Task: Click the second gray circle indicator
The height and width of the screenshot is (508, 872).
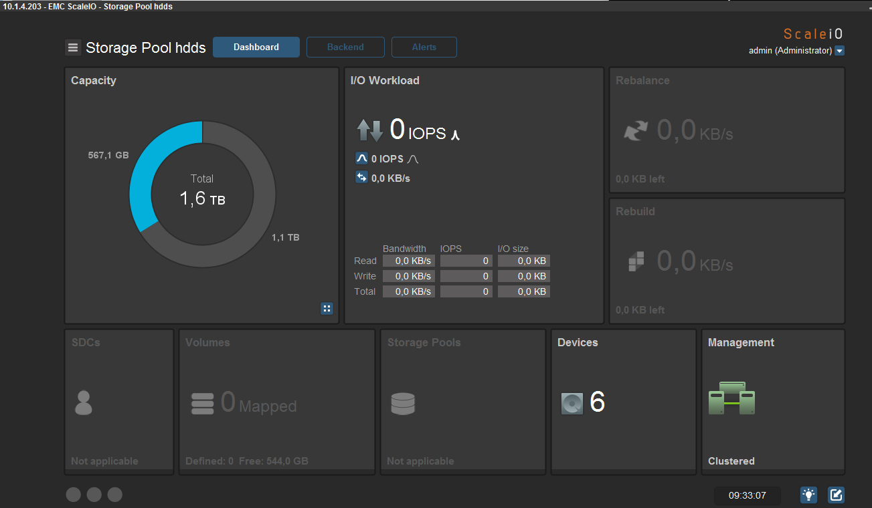Action: (x=94, y=495)
